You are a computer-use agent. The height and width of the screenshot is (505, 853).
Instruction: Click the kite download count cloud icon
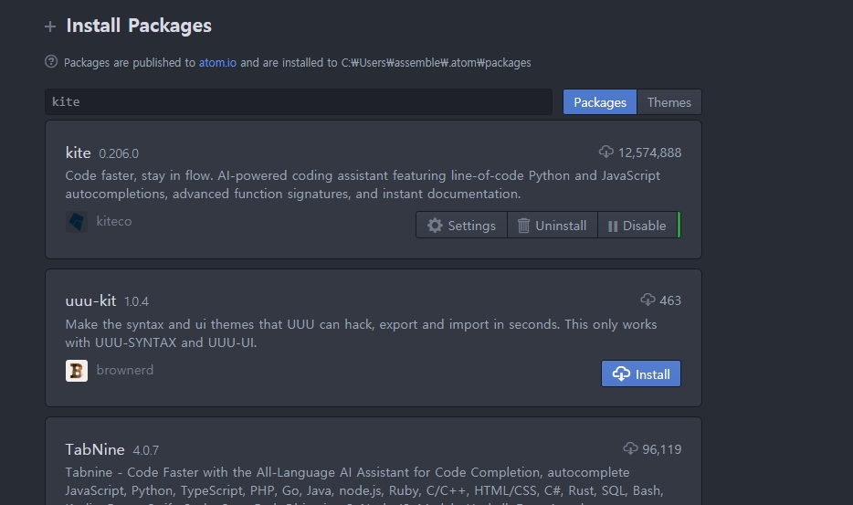click(x=606, y=153)
